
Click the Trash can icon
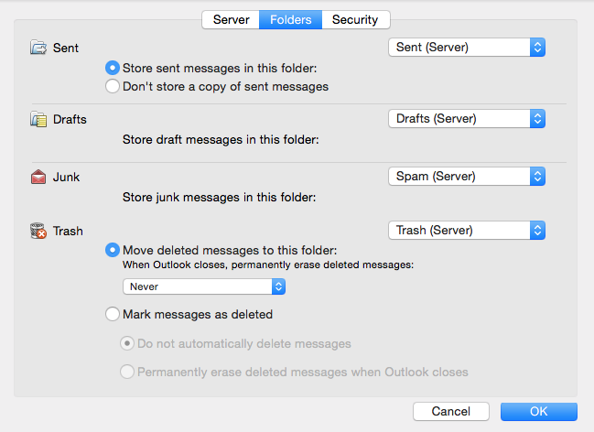click(38, 232)
